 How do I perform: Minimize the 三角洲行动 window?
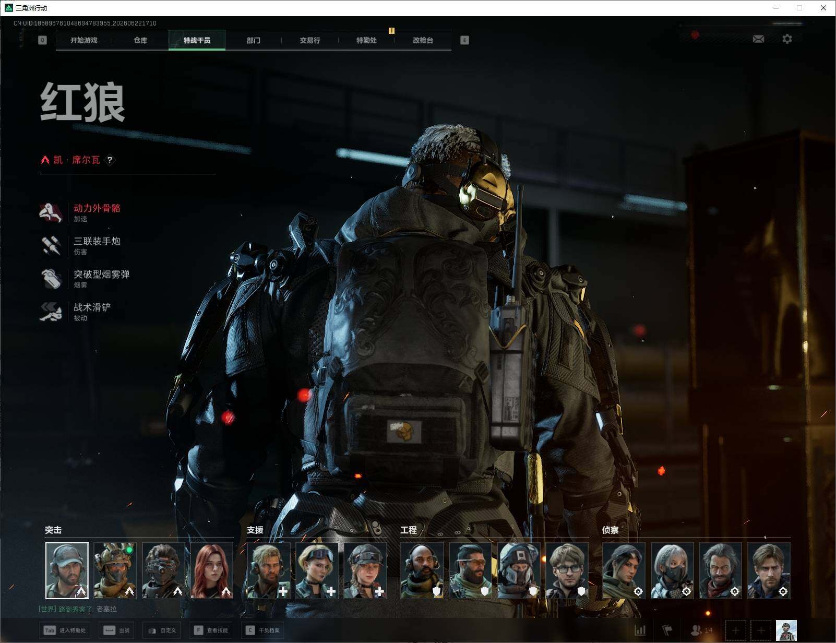[776, 8]
